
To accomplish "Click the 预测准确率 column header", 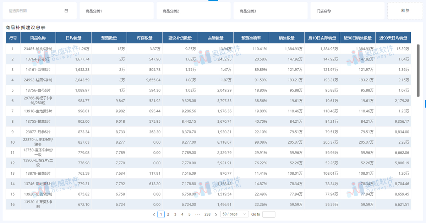I will pos(251,38).
